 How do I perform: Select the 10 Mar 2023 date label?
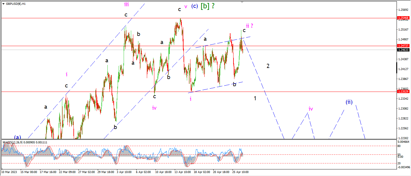coord(10,172)
